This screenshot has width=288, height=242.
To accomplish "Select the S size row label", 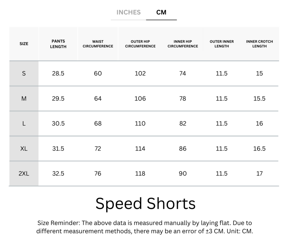I will pyautogui.click(x=24, y=74).
